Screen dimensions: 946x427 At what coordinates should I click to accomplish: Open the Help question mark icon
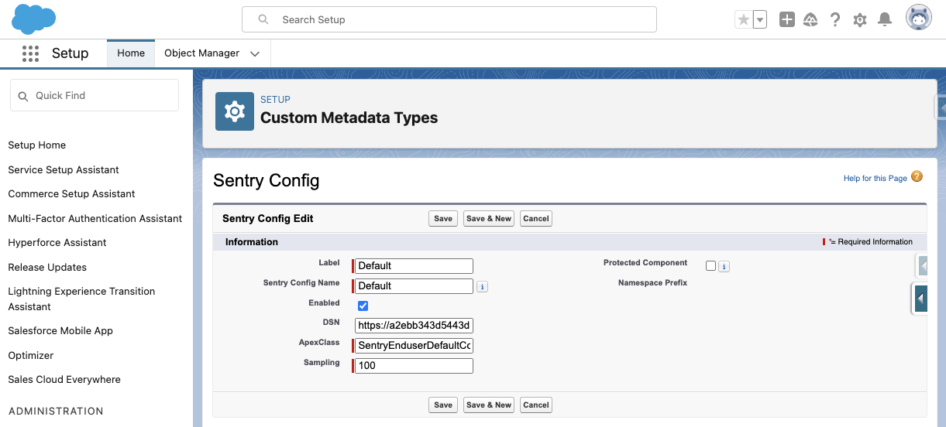(x=835, y=20)
